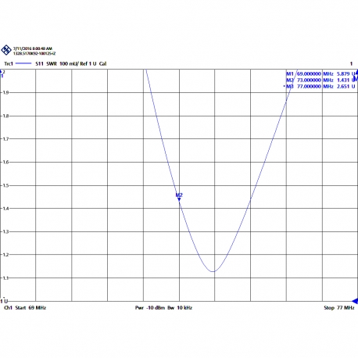The height and width of the screenshot is (358, 358).
Task: Click the date and time stamp text
Action: pyautogui.click(x=33, y=48)
